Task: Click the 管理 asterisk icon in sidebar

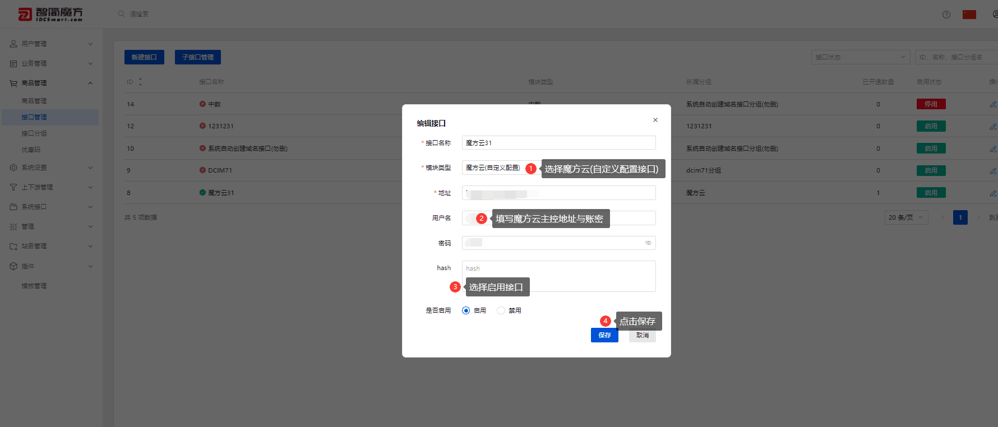Action: (13, 226)
